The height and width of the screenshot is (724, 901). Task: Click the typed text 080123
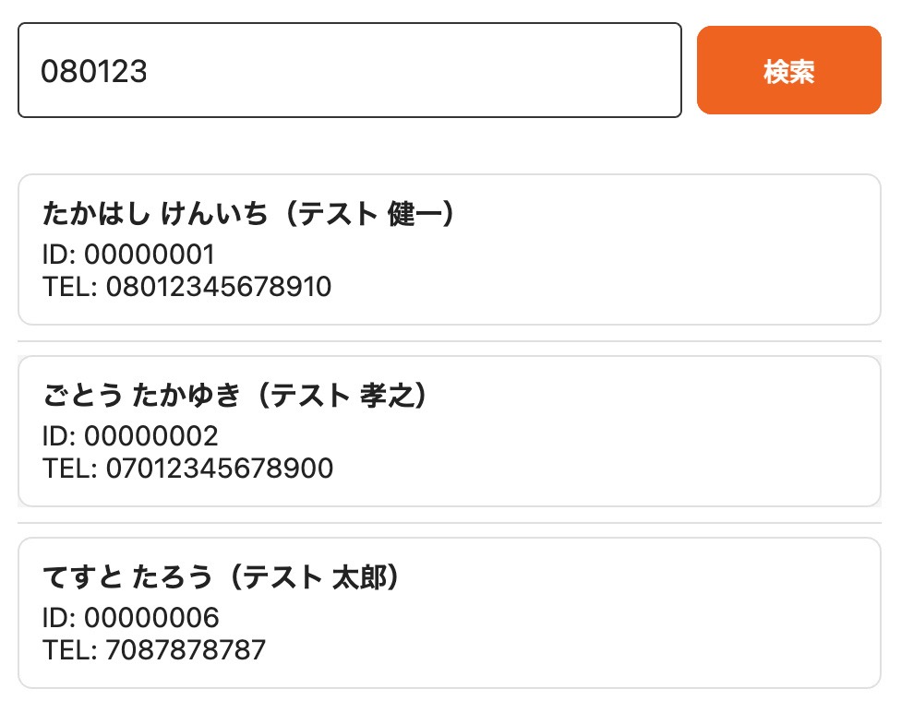(x=94, y=72)
